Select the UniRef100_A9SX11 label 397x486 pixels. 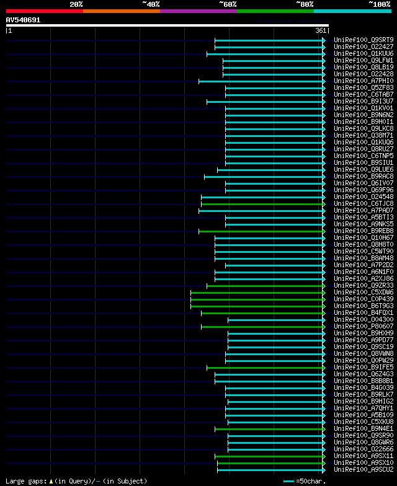pyautogui.click(x=364, y=456)
